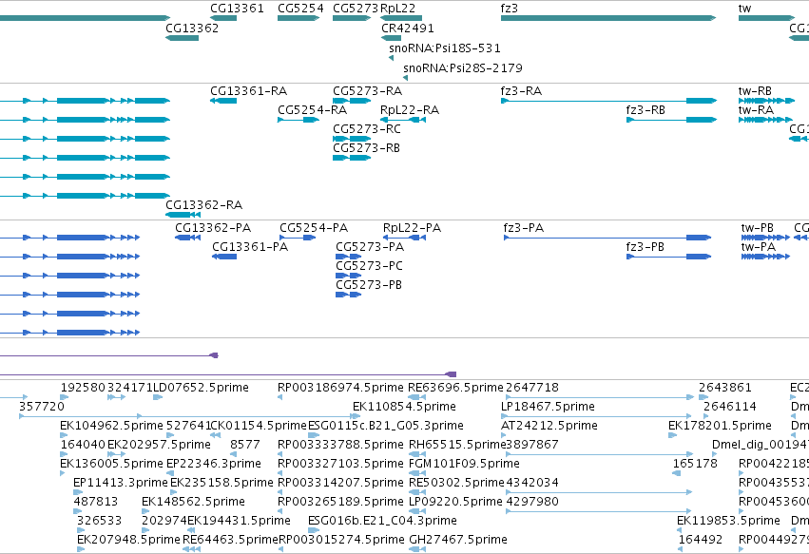Select the RpL22-RA transcript label

click(x=410, y=110)
